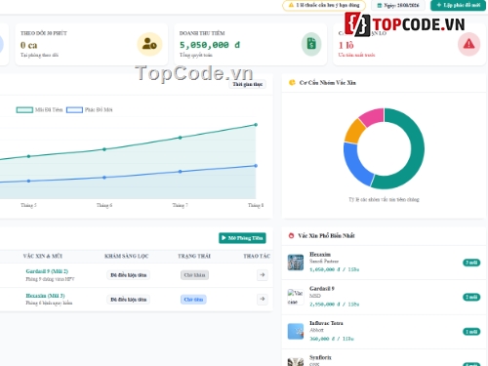Click the 'Influvac Tetra' name in the popular list

[x=326, y=323]
